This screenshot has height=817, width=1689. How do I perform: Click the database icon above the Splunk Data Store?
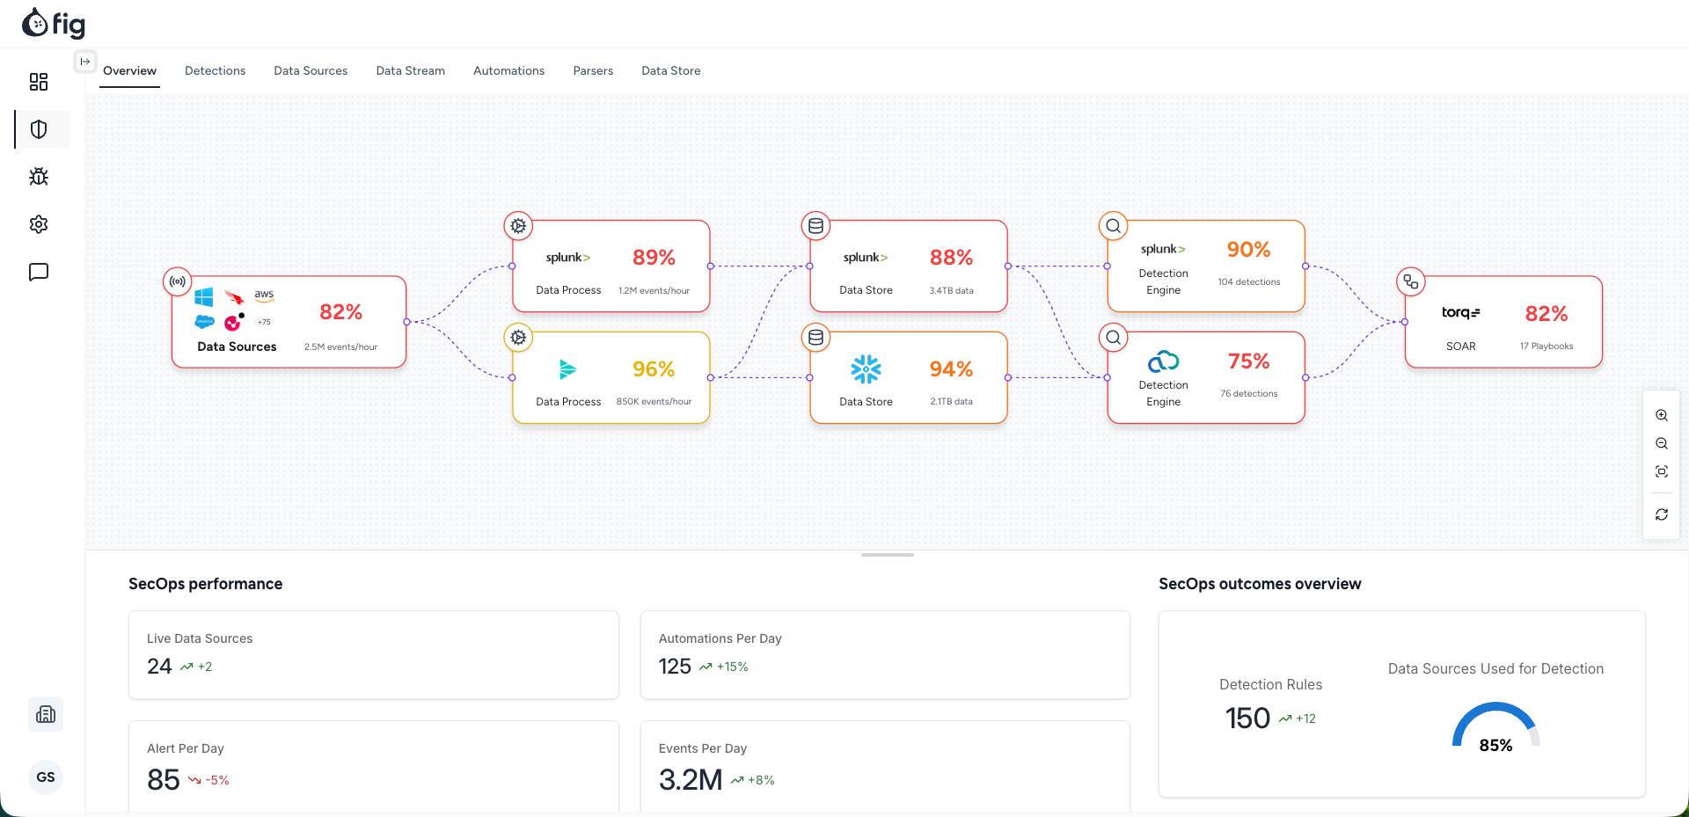click(x=815, y=225)
